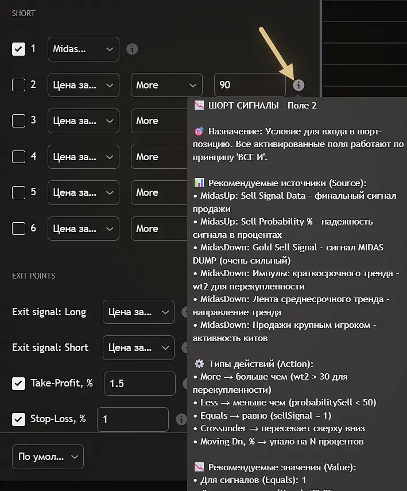Click tooltip heading ШОРТ СИГНАЛЫ - Поле 2
Viewport: 407px width, 491px height.
click(262, 106)
